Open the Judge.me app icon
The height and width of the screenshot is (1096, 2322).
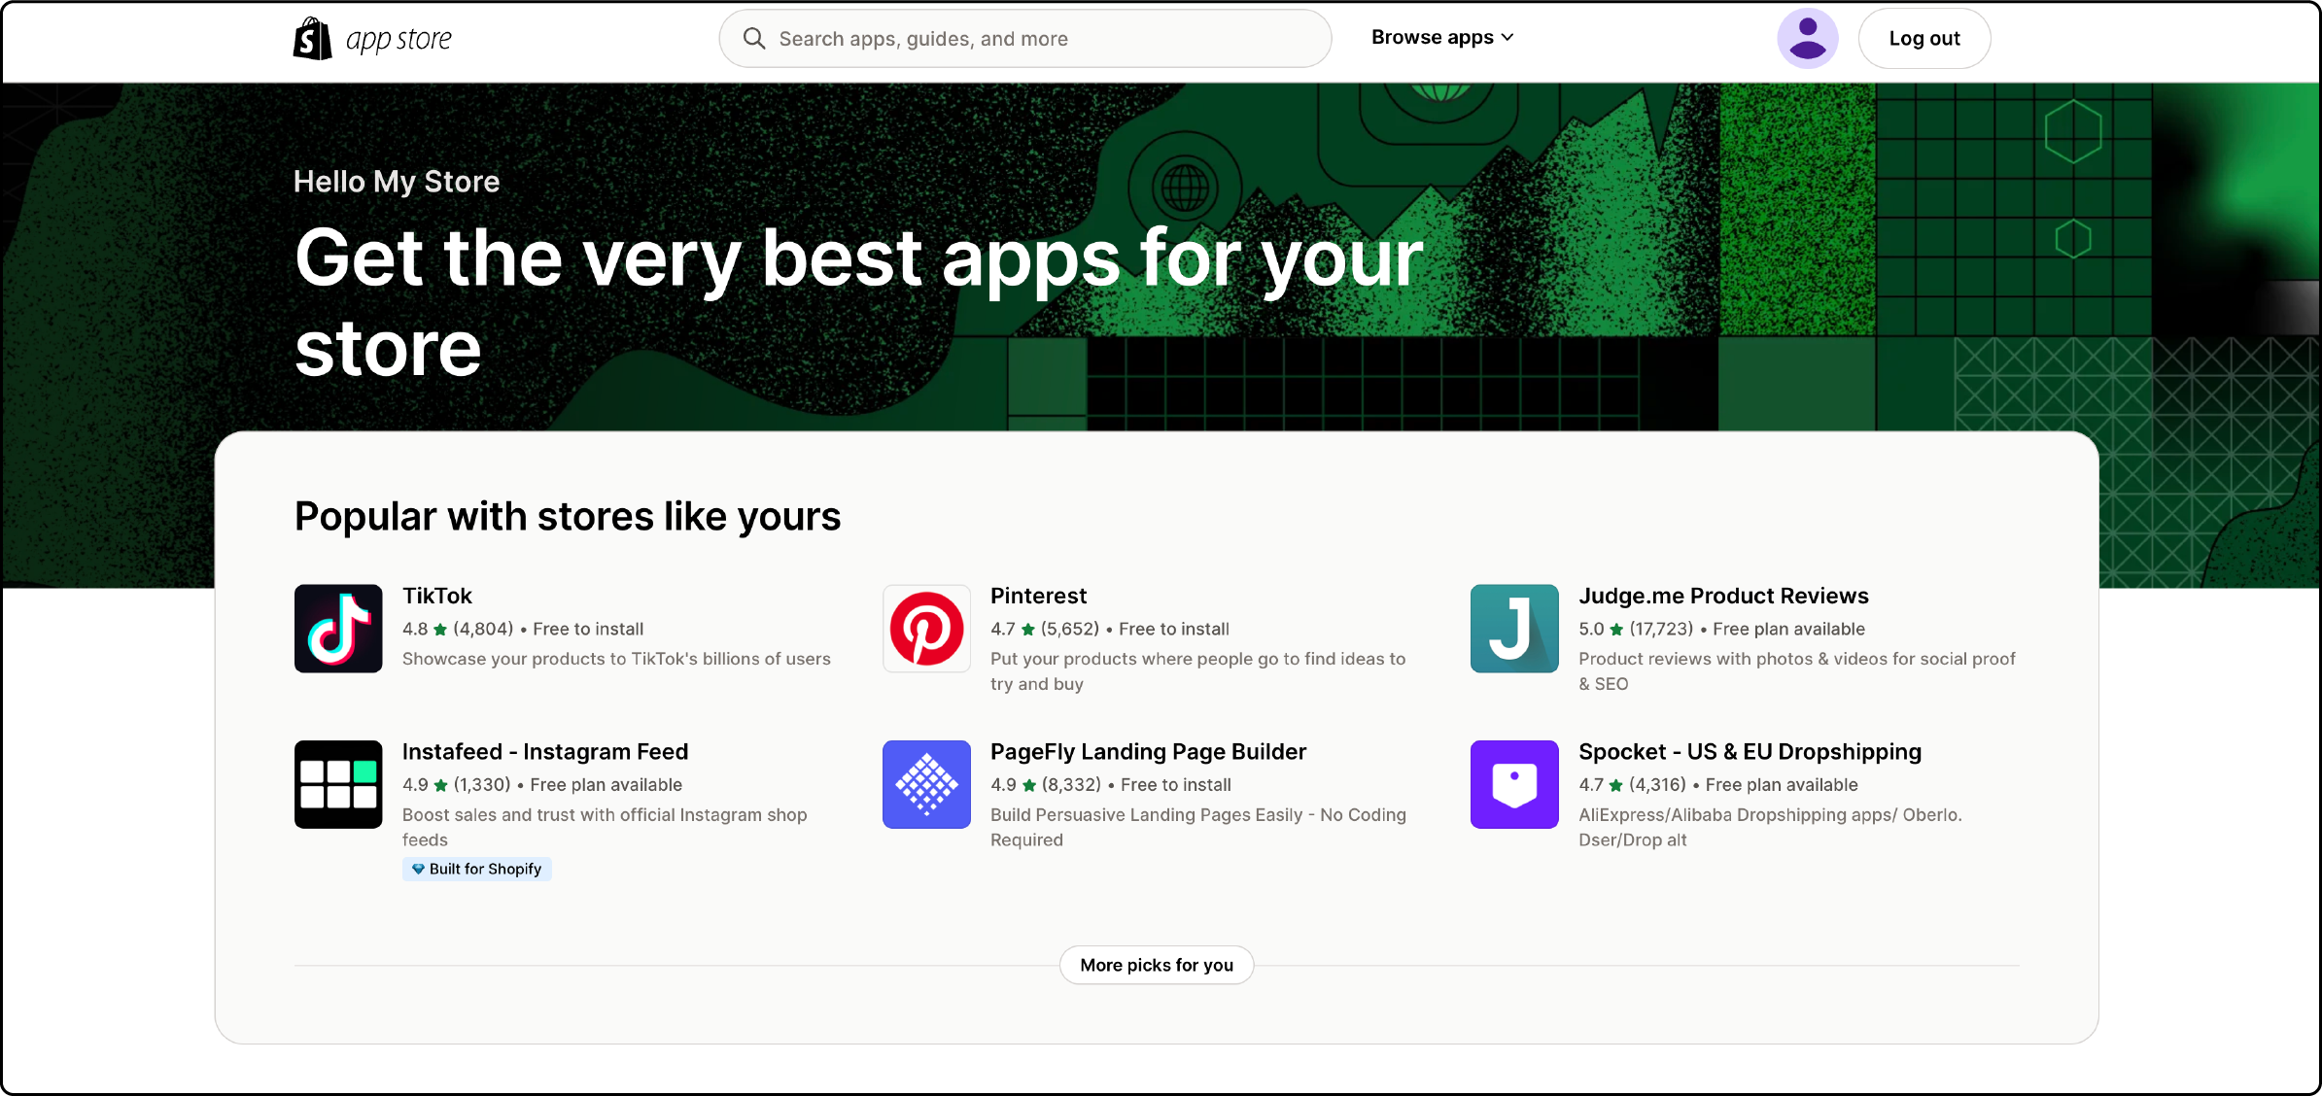pyautogui.click(x=1514, y=628)
